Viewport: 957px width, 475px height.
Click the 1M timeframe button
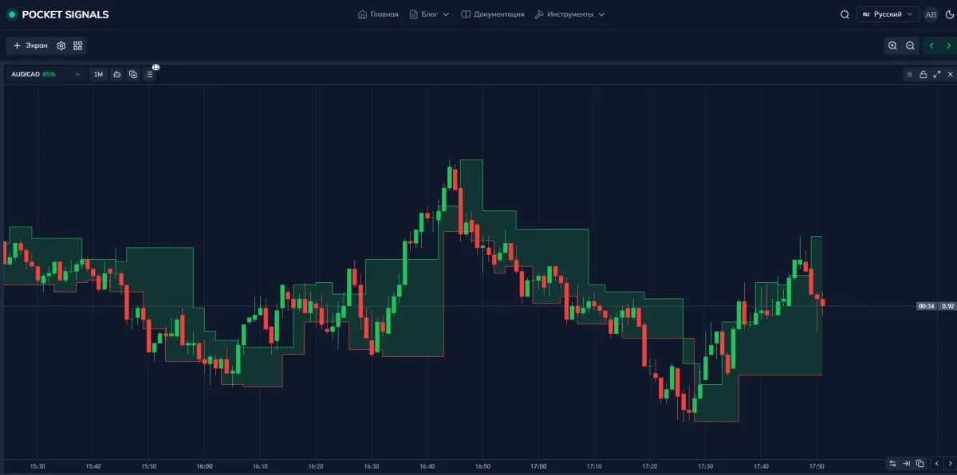[x=97, y=74]
